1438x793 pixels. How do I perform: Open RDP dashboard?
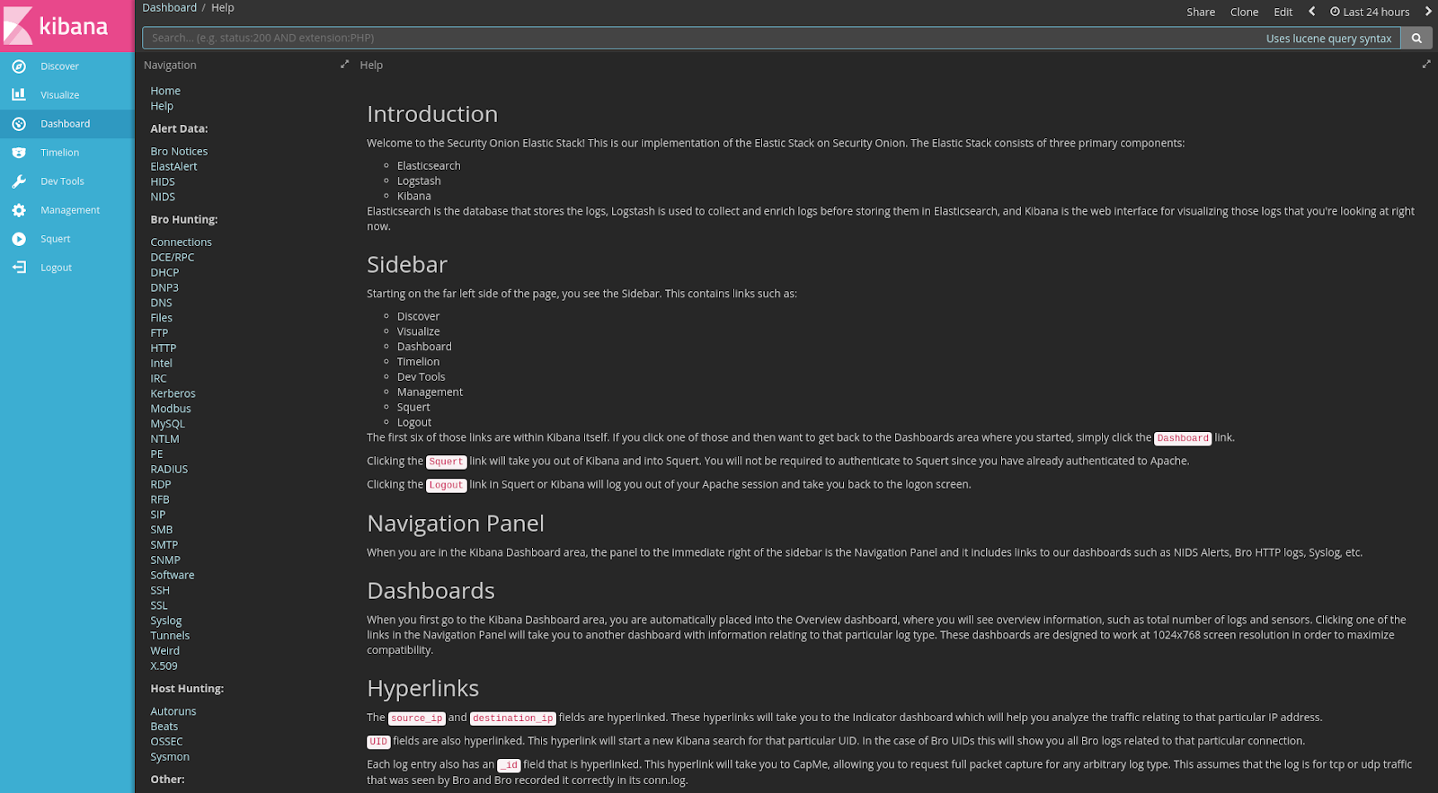160,485
